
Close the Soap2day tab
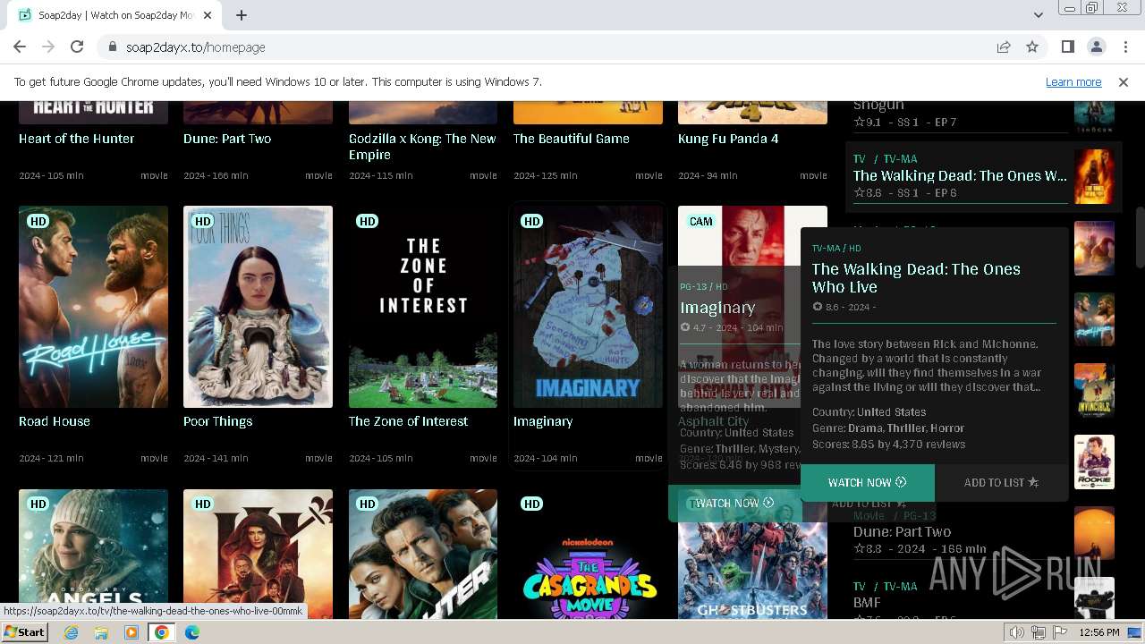click(208, 15)
